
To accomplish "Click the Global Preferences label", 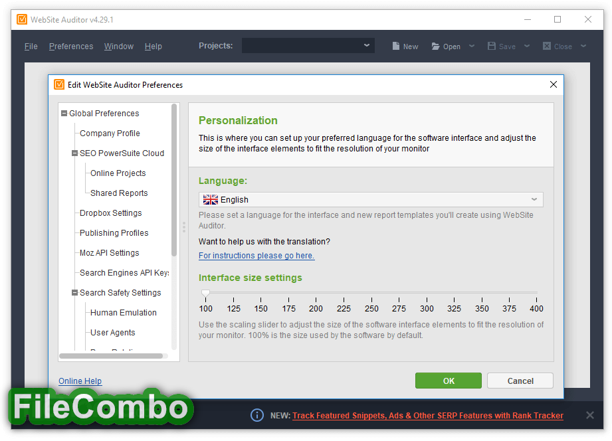I will [104, 113].
